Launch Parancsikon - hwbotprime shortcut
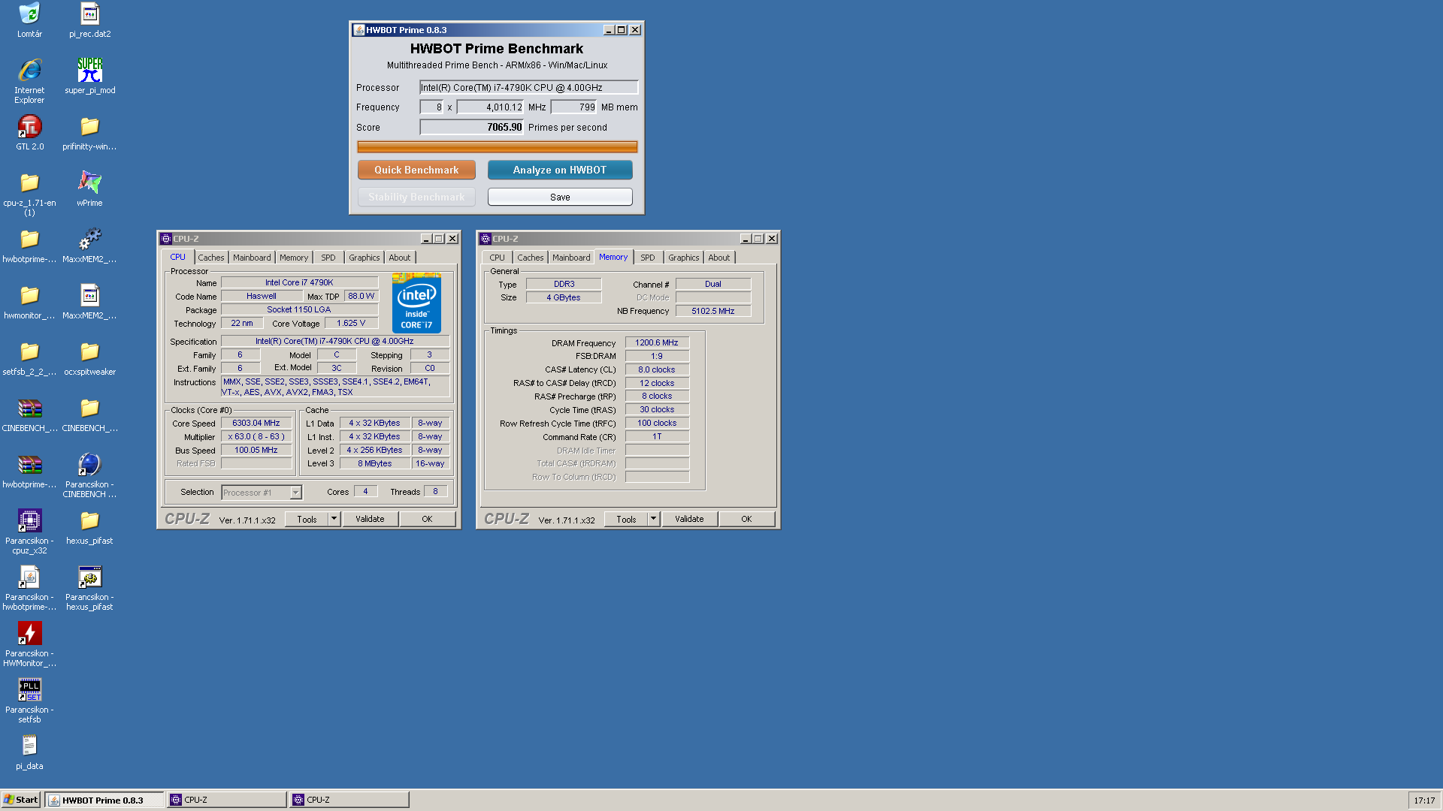 pos(29,577)
